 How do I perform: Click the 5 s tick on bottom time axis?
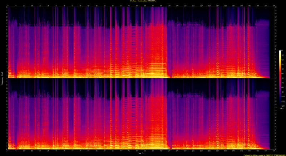[x=16, y=151]
